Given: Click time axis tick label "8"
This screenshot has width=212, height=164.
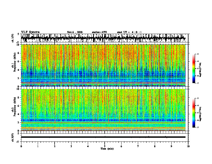Looking at the screenshot, I should click(x=155, y=146).
